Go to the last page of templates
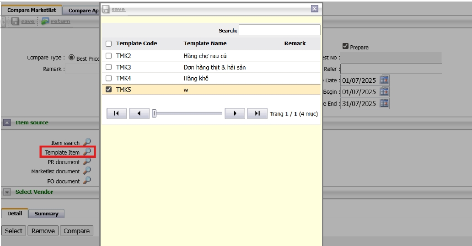 click(257, 113)
